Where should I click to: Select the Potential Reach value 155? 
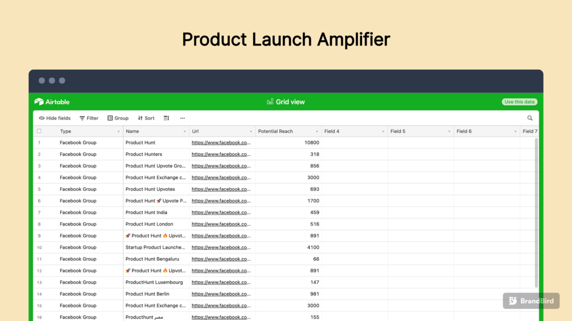(288, 317)
